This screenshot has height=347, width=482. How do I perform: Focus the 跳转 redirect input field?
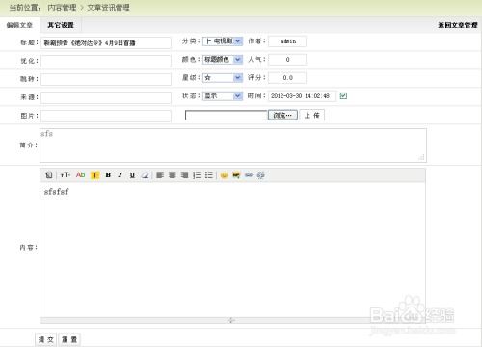click(x=106, y=79)
